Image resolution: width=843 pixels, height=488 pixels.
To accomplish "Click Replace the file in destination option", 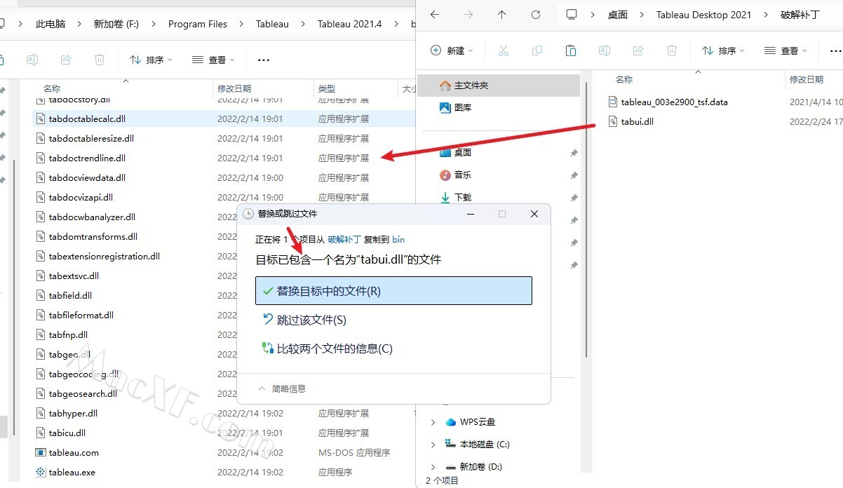I will [393, 290].
